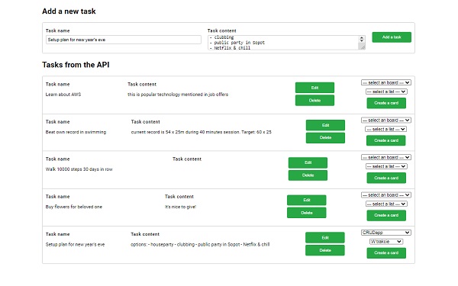Open the CRUDapp board dropdown
Viewport: 458px width, 286px height.
tap(385, 233)
